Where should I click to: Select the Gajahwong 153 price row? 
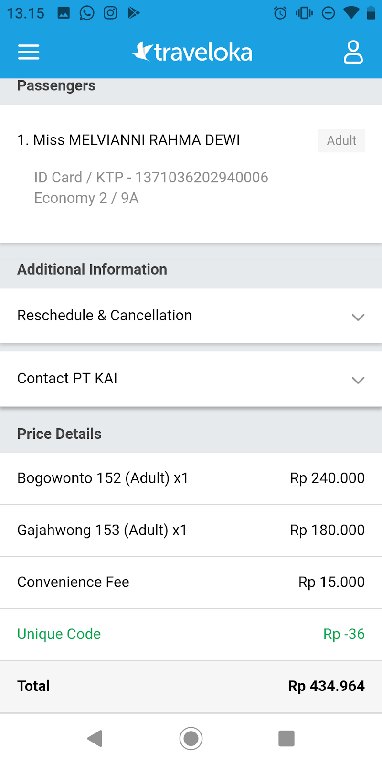191,531
